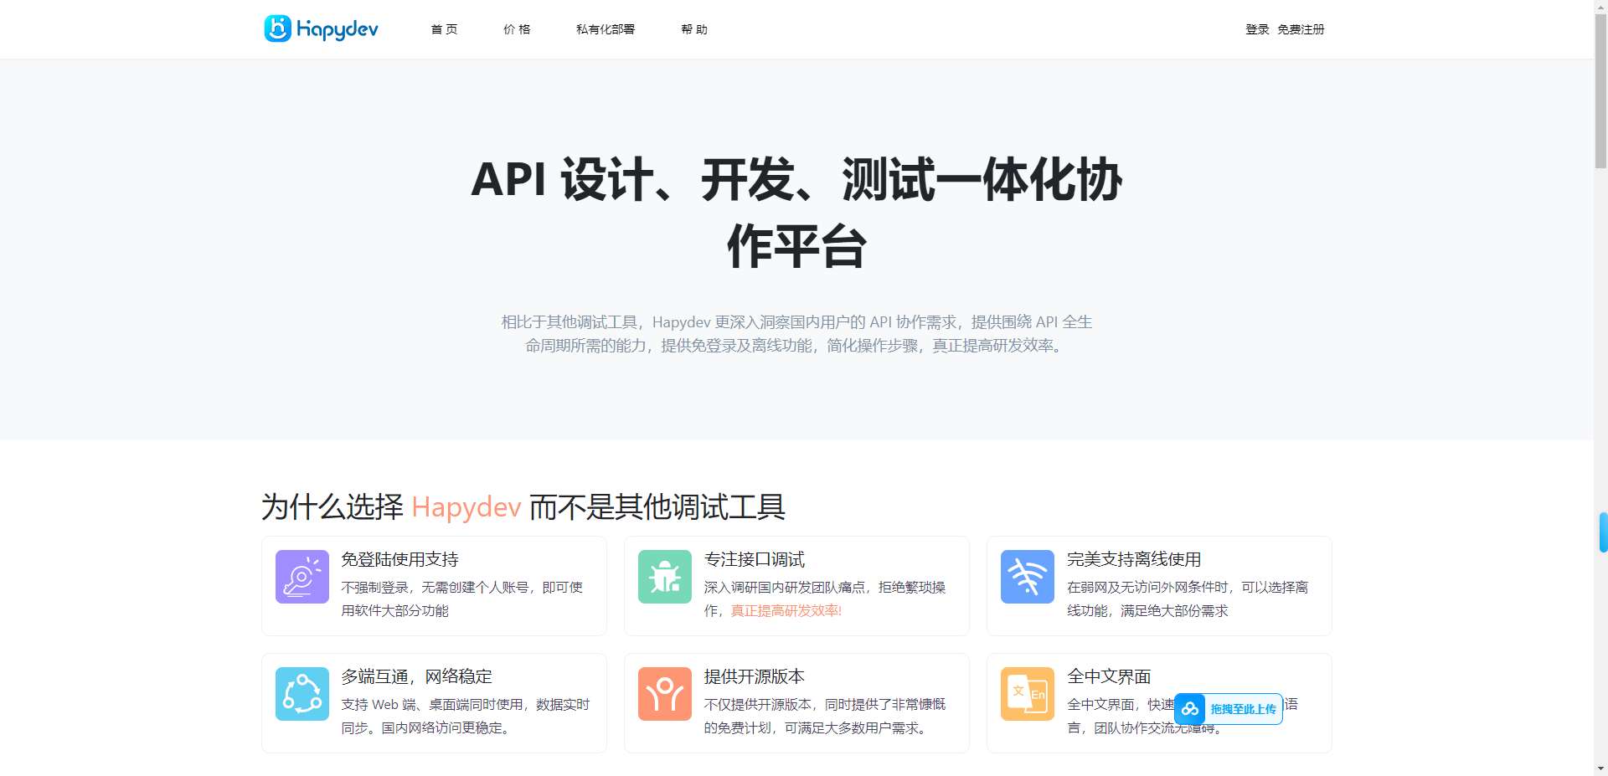Click the 免费注册 link
Screen dimensions: 1608x776
pyautogui.click(x=1301, y=29)
